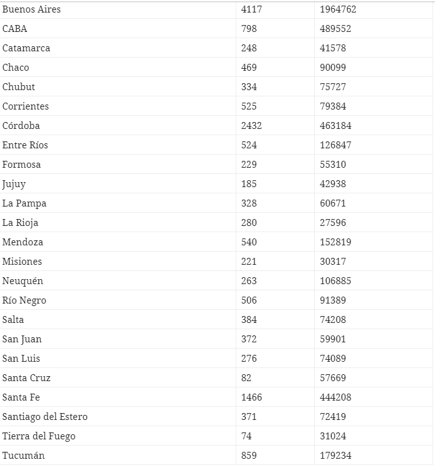Select the Entre Ríos province cell

(25, 145)
